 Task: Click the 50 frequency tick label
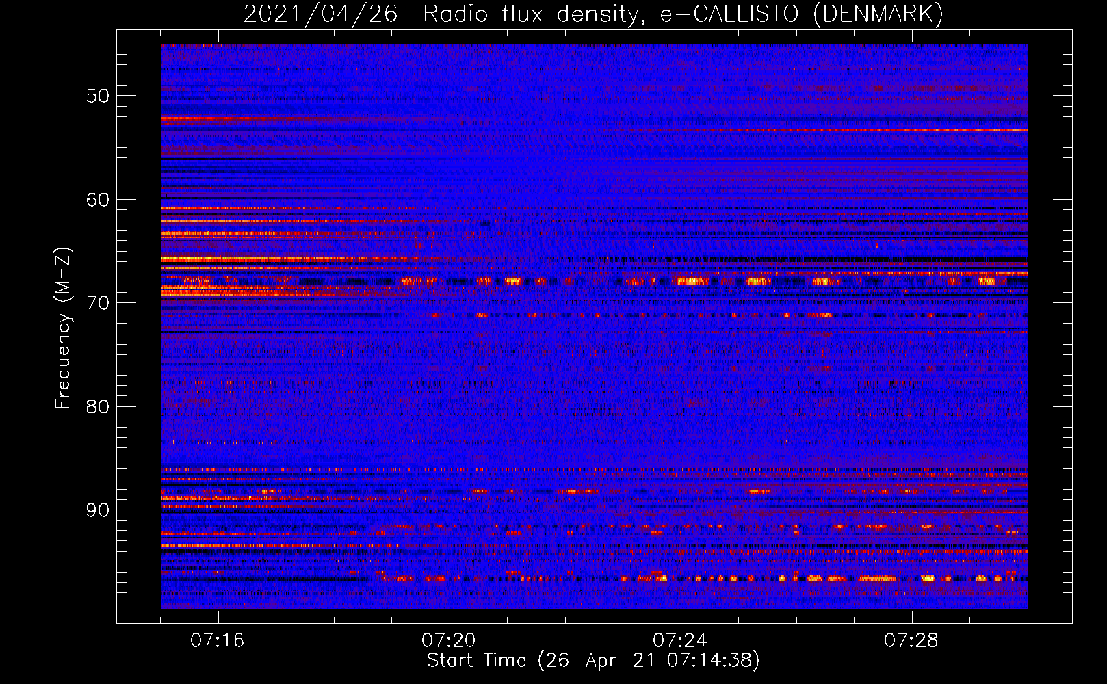[x=98, y=95]
